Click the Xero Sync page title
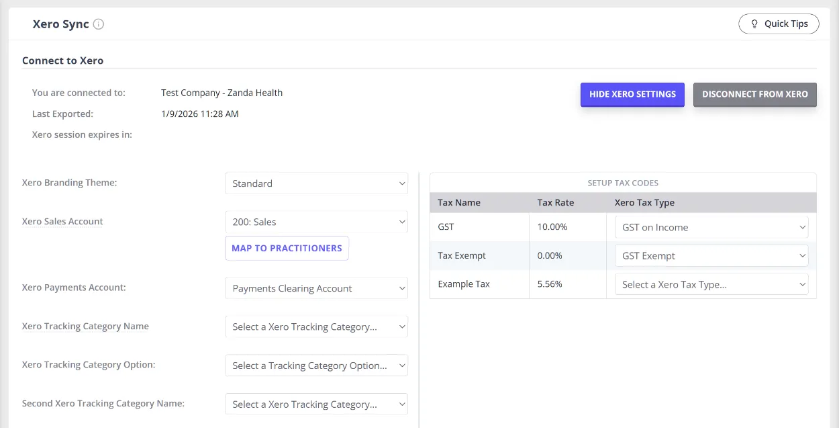This screenshot has width=839, height=428. point(61,24)
